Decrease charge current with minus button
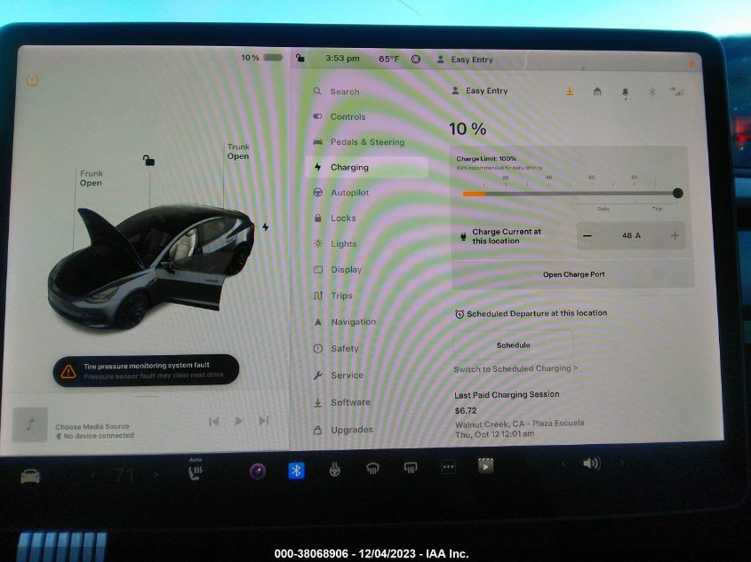The height and width of the screenshot is (562, 751). [587, 236]
